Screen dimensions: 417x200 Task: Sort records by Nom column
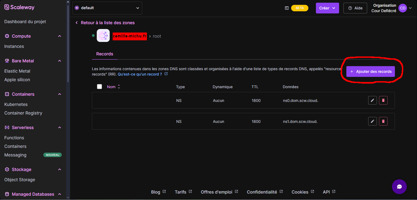[x=113, y=87]
